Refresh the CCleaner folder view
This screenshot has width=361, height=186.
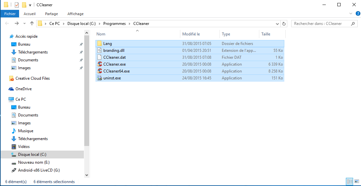(284, 24)
